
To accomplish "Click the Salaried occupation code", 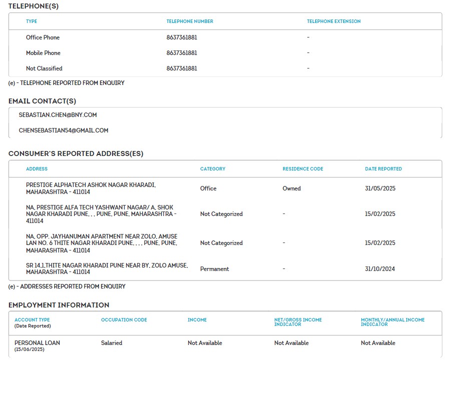I will point(112,343).
